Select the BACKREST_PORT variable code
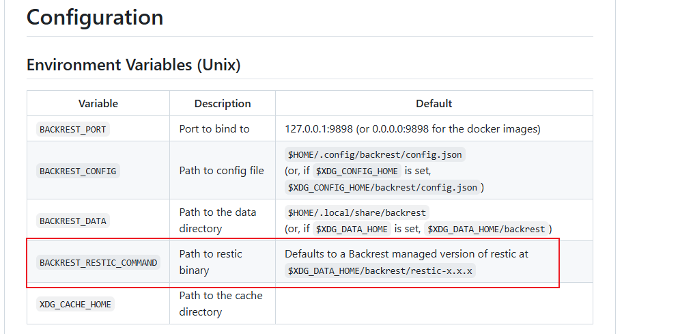This screenshot has height=334, width=693. (73, 129)
